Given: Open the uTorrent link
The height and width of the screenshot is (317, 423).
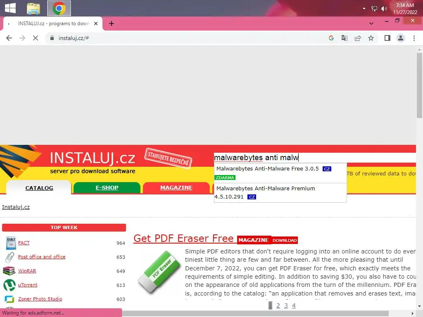Looking at the screenshot, I should coord(28,285).
